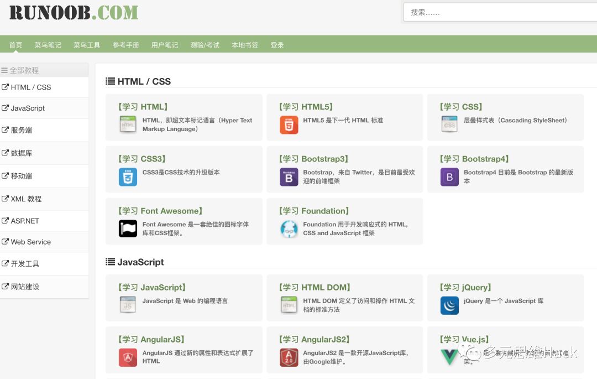Screen dimensions: 597x379
Task: Open the 参考手册 nav item
Action: pos(125,45)
